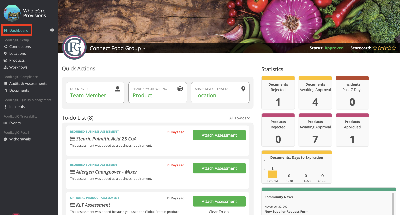Click the Locations pin icon in sidebar
Screen dimensions: 400x215
click(5, 53)
